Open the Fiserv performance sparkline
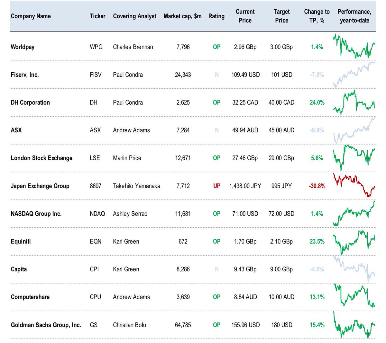The image size is (386, 343). (354, 74)
